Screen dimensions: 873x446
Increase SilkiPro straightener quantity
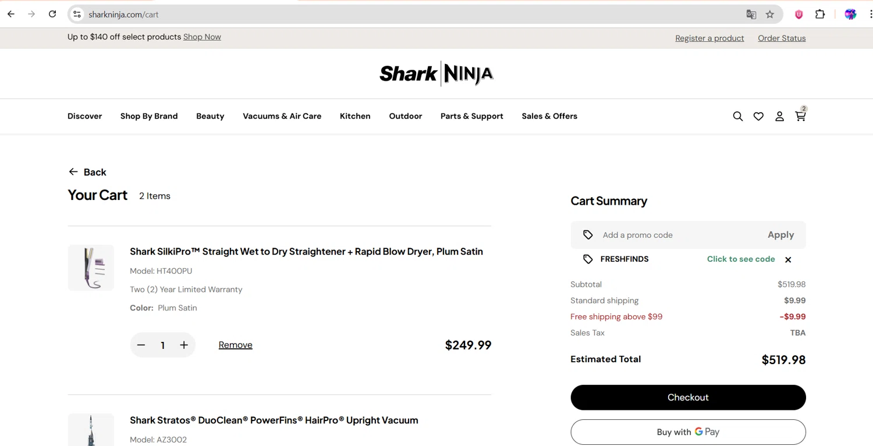click(184, 345)
